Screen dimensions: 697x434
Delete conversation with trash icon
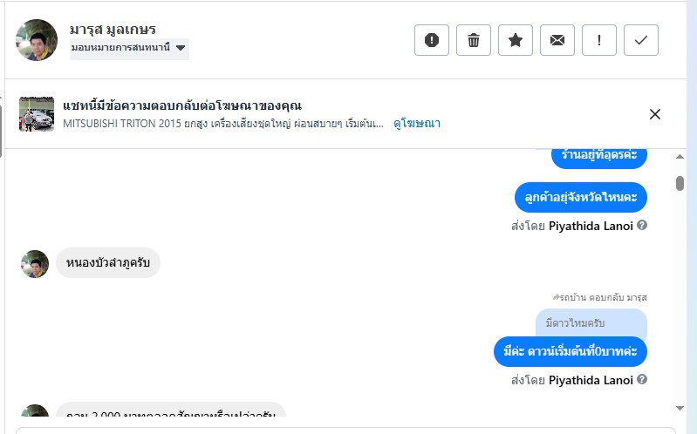click(474, 40)
